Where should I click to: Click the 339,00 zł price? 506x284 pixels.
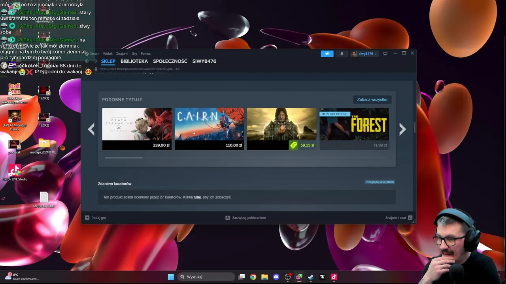[x=161, y=145]
